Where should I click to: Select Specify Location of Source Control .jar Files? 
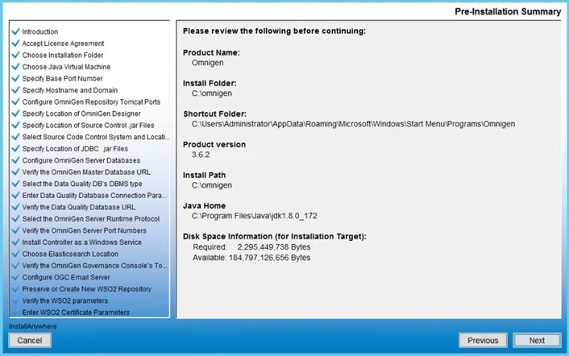(88, 125)
